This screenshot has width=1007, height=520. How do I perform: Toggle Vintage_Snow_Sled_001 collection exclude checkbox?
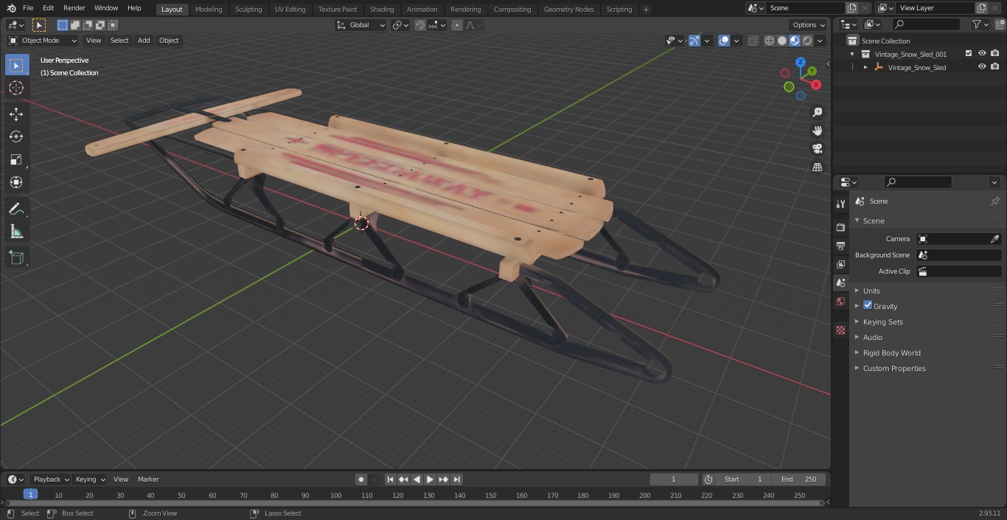pyautogui.click(x=969, y=54)
